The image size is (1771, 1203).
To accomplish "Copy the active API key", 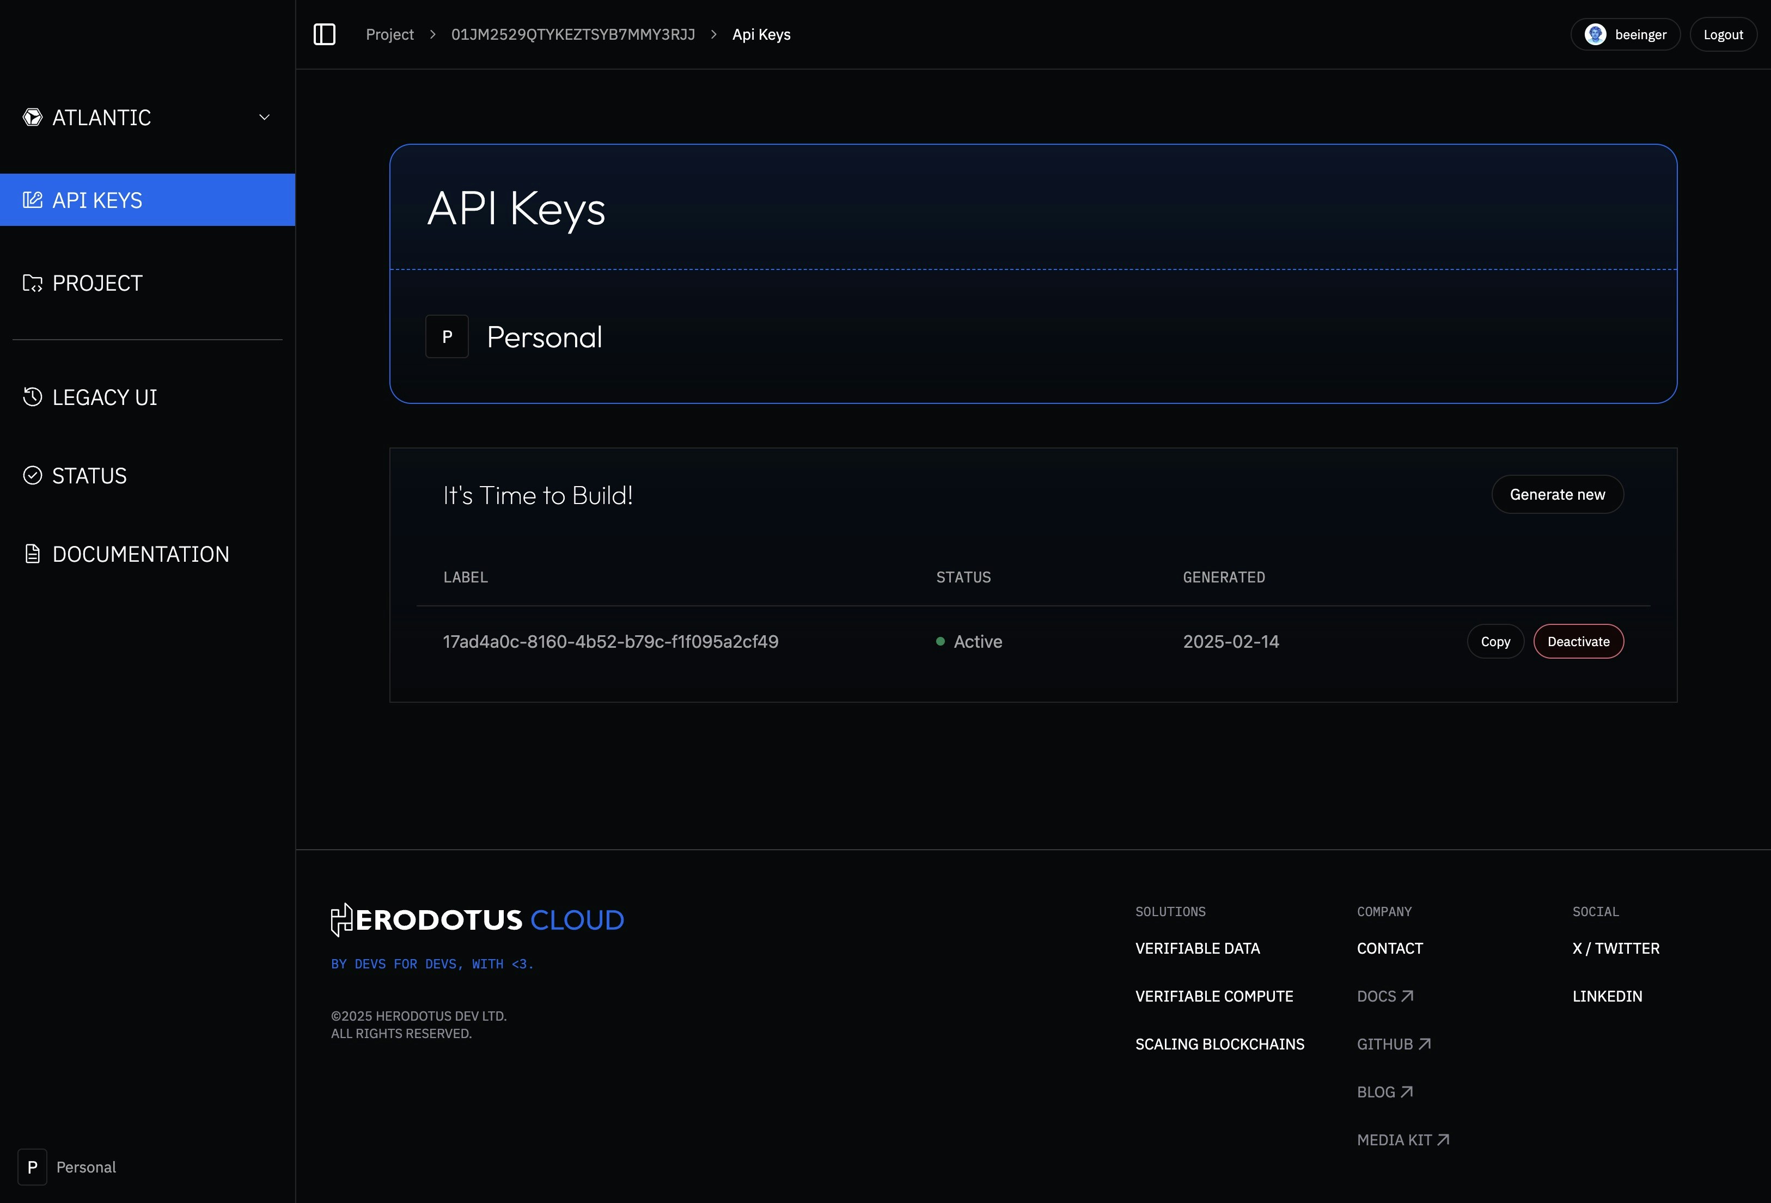I will coord(1495,641).
